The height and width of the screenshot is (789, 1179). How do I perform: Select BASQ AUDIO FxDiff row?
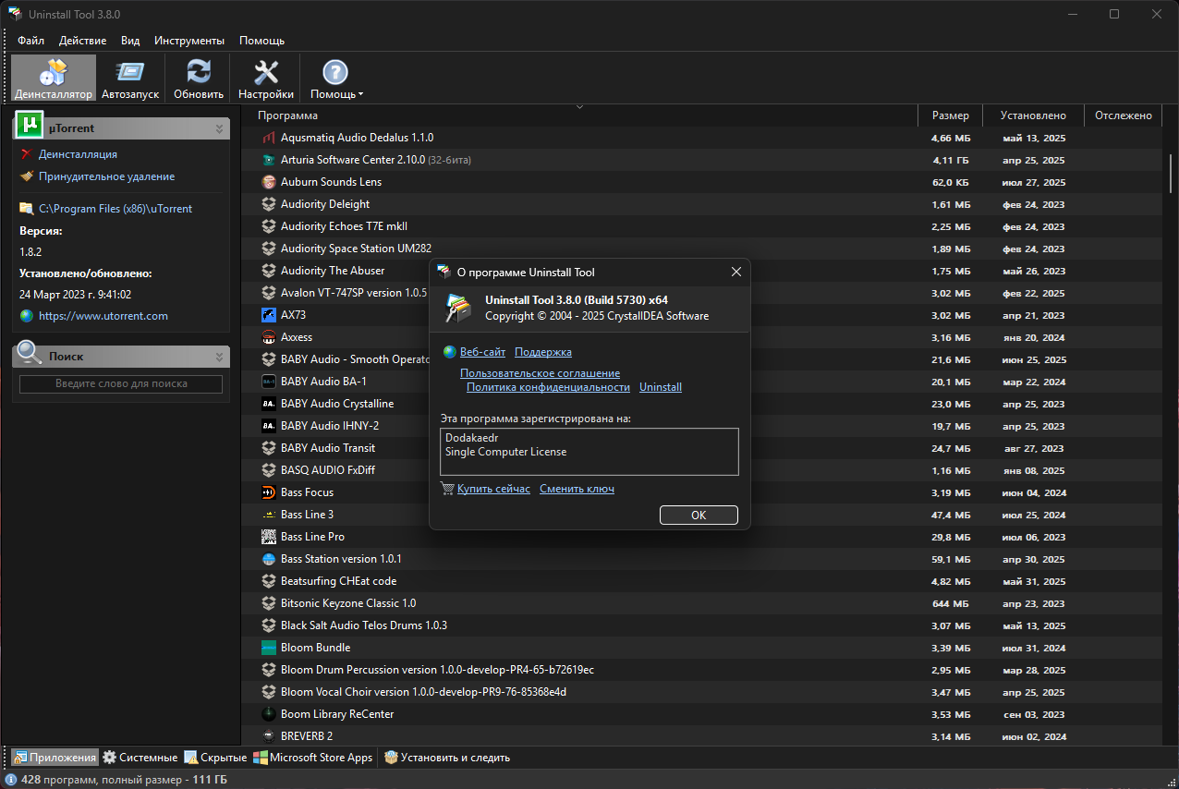pos(701,470)
